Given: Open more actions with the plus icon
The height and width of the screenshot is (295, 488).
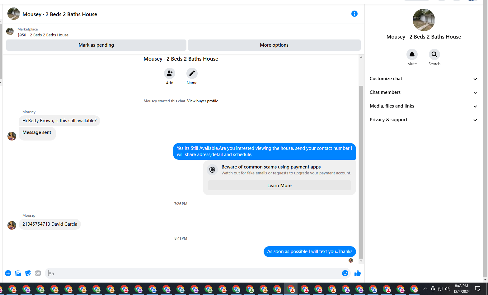Looking at the screenshot, I should [8, 273].
